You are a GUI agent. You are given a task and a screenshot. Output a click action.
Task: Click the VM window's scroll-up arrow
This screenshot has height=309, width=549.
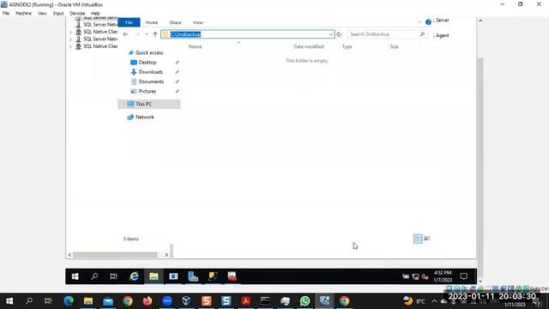(x=480, y=21)
